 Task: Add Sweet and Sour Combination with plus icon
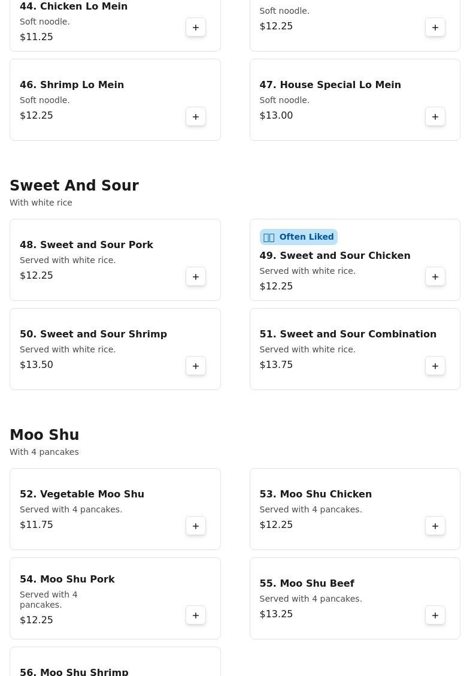click(x=435, y=366)
